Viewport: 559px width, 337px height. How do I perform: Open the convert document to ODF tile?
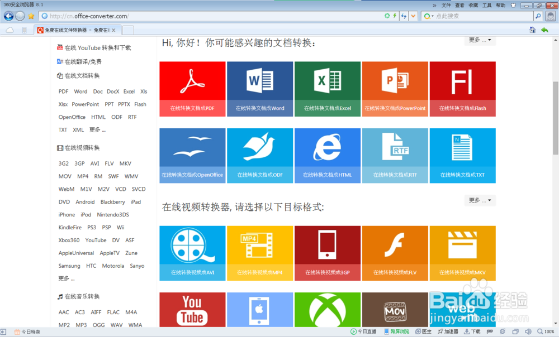(260, 156)
